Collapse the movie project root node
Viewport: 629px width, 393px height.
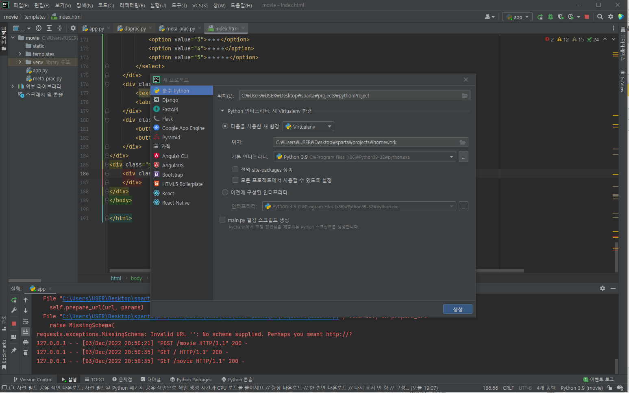pos(13,38)
